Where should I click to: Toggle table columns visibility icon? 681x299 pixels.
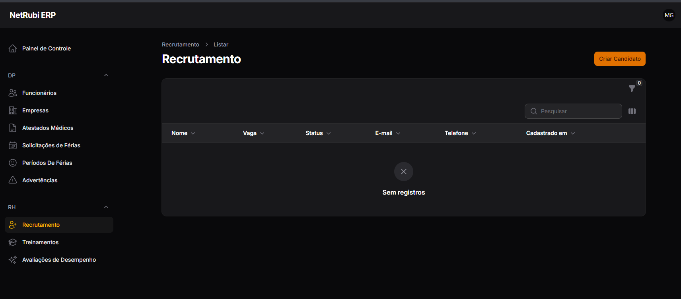tap(632, 111)
